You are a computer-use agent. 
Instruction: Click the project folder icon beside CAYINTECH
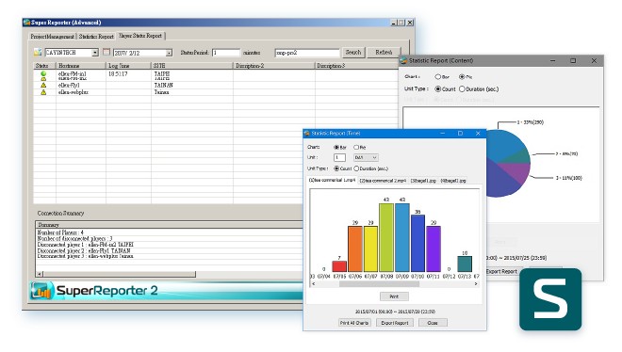coord(38,53)
